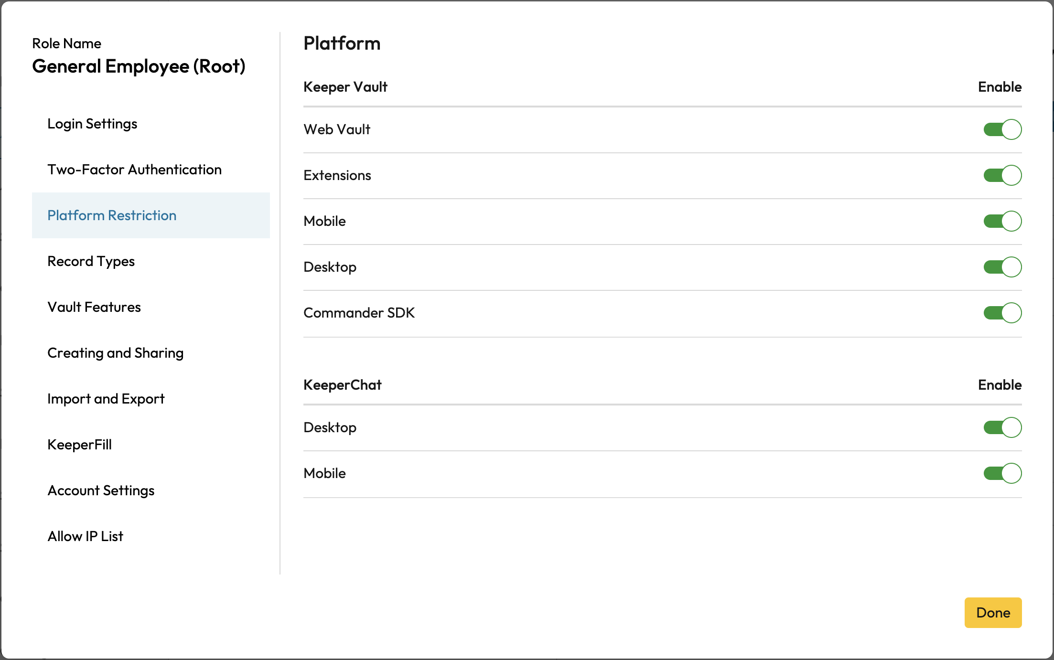
Task: Open KeeperFill settings
Action: [x=79, y=445]
